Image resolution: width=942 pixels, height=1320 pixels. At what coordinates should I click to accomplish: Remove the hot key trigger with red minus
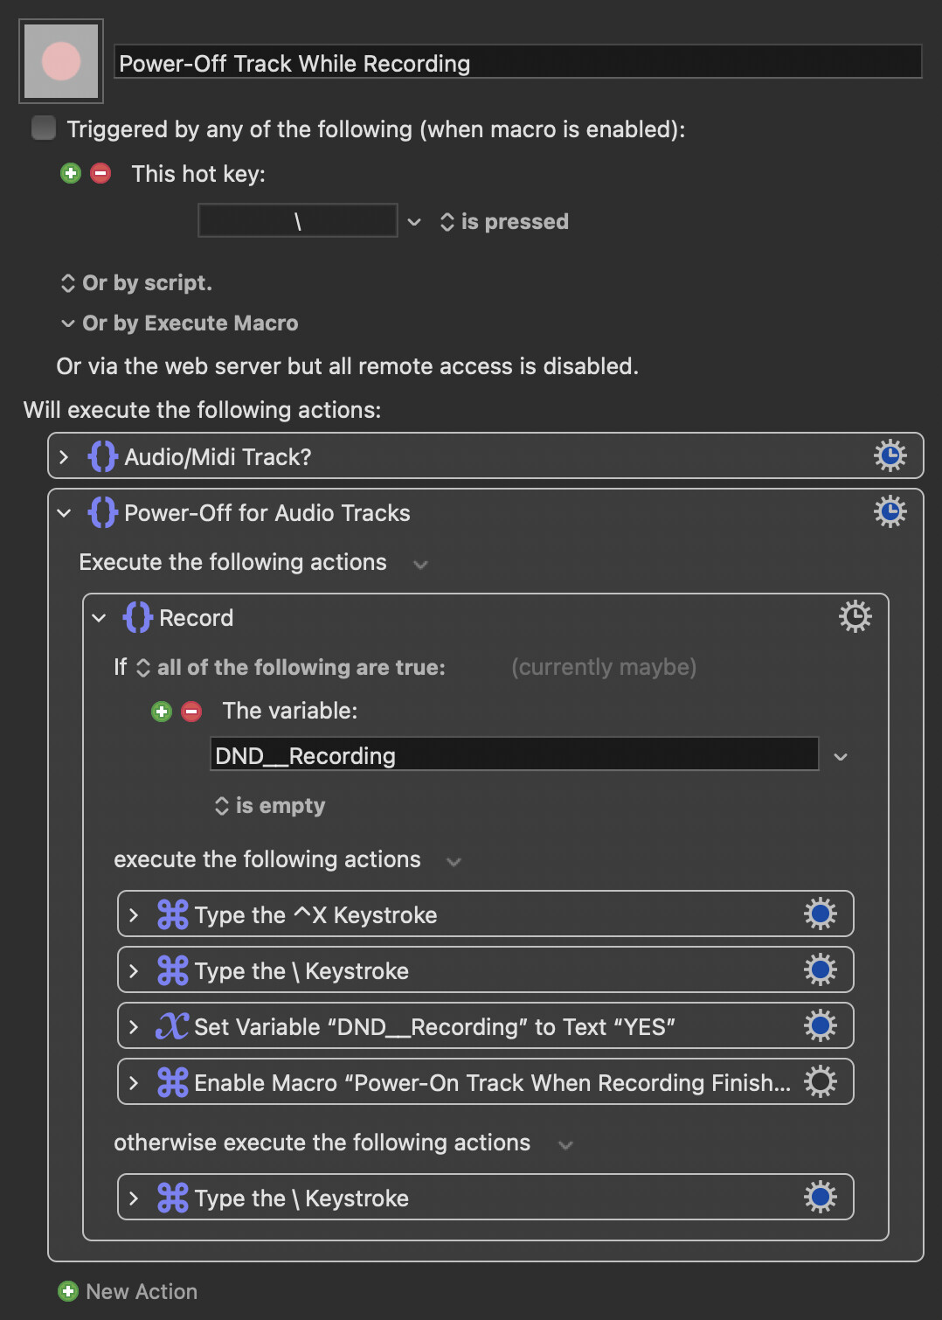coord(100,173)
